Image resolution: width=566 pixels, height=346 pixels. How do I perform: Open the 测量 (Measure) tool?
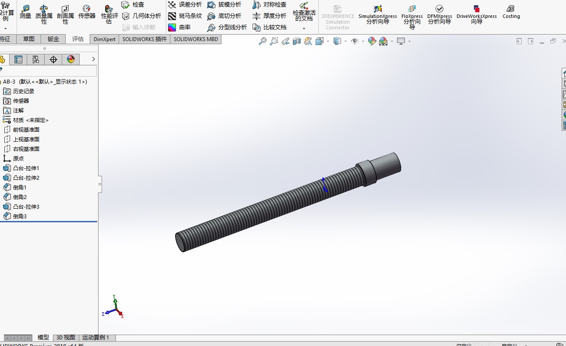(25, 12)
